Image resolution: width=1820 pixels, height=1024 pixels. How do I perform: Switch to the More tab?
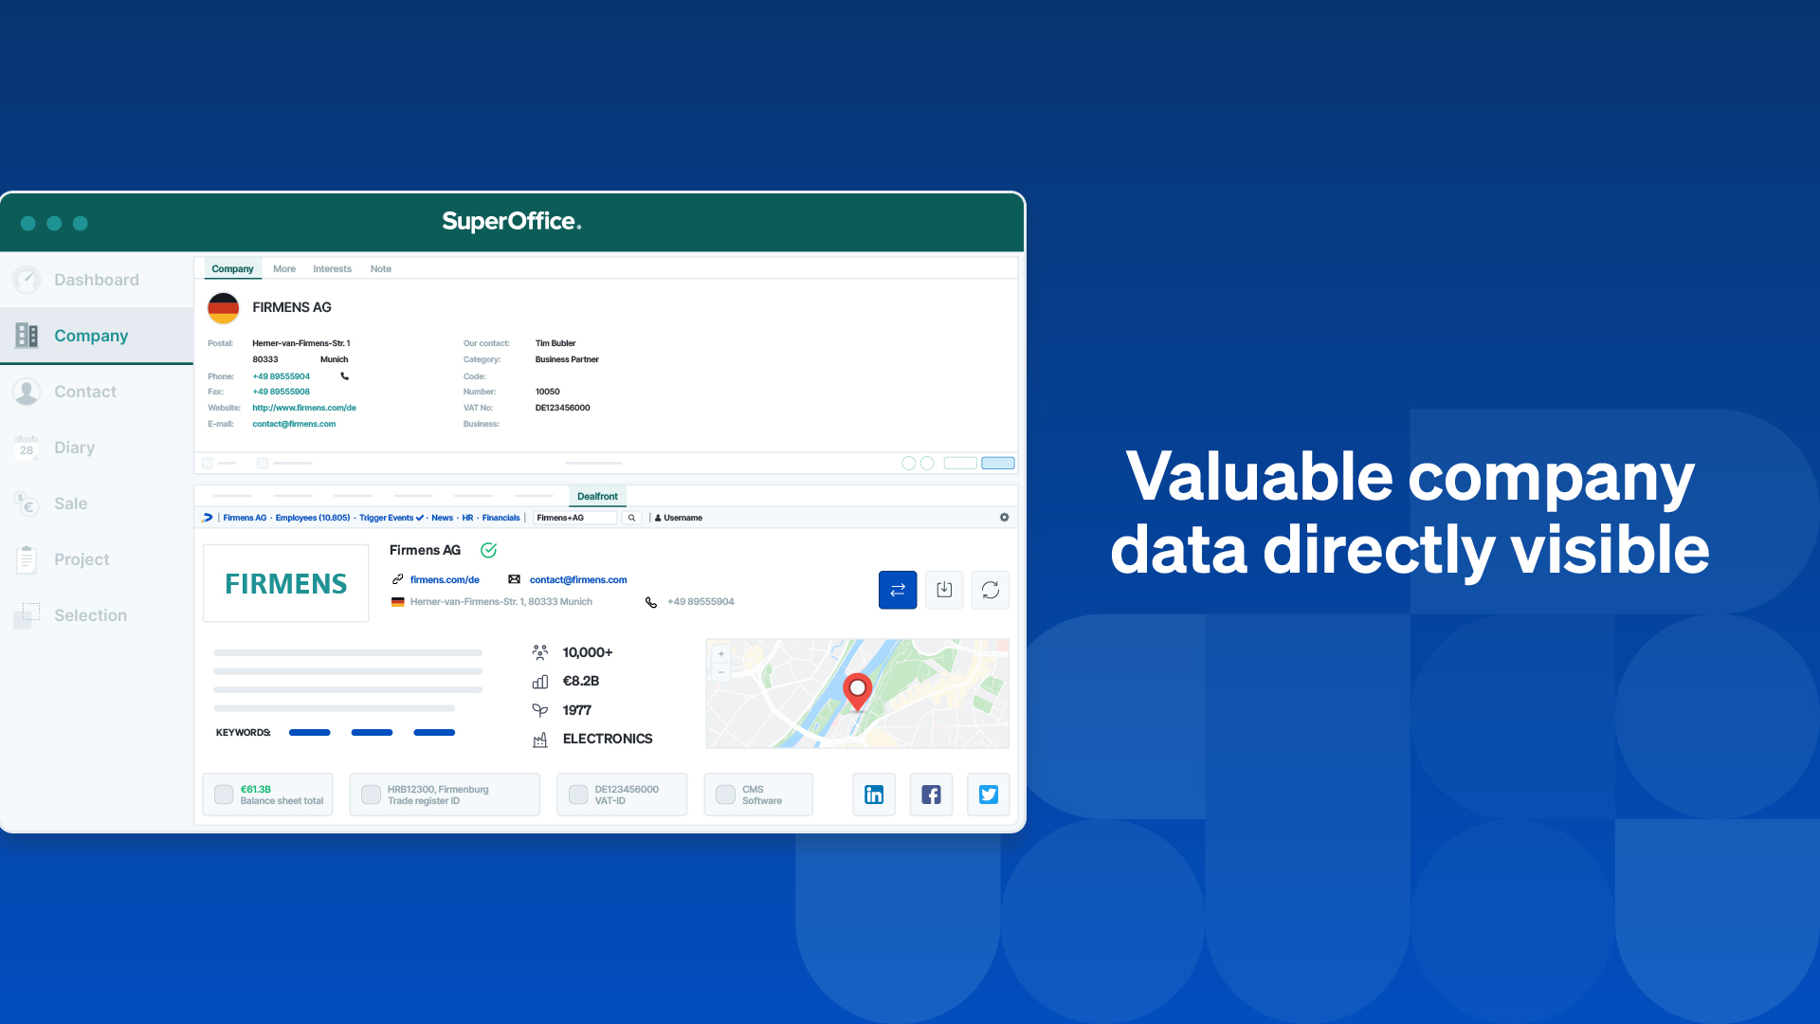[x=282, y=269]
